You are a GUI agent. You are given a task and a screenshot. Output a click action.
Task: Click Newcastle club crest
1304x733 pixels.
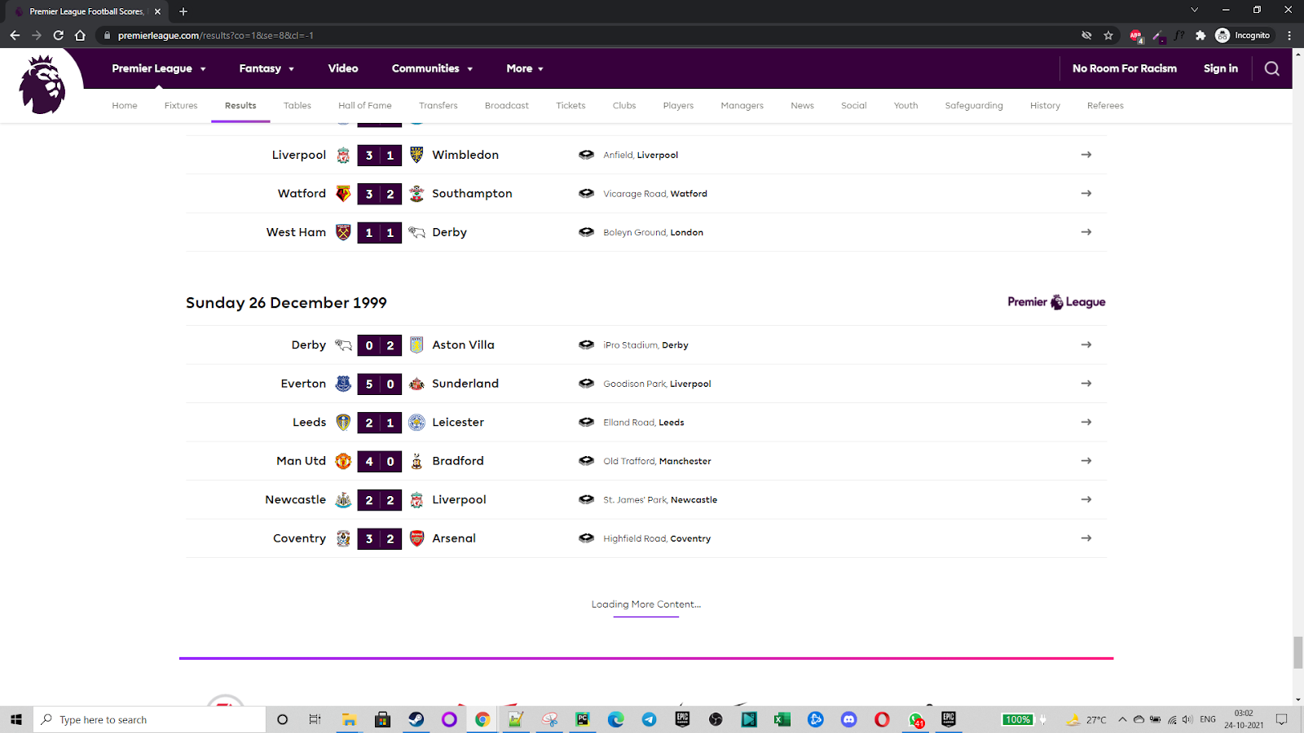tap(343, 500)
